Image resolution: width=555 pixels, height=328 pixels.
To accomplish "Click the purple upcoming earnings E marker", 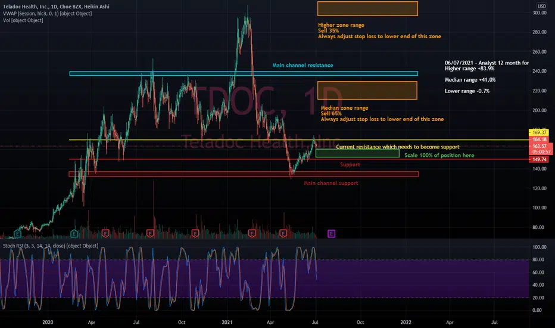I will [331, 233].
